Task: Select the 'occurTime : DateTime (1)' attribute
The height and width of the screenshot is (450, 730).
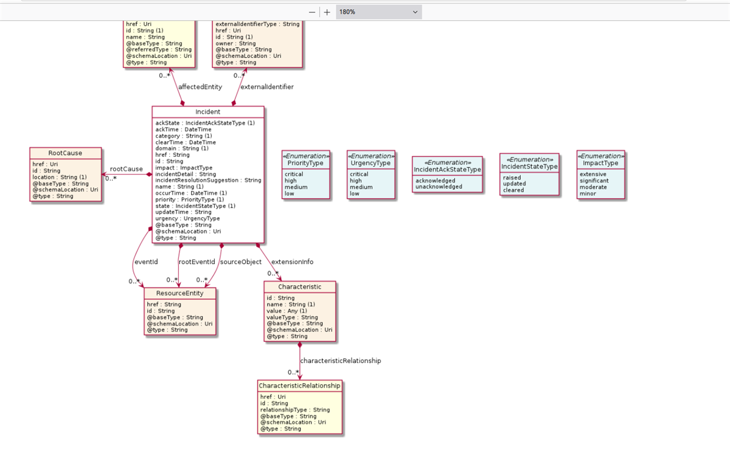Action: [x=191, y=193]
